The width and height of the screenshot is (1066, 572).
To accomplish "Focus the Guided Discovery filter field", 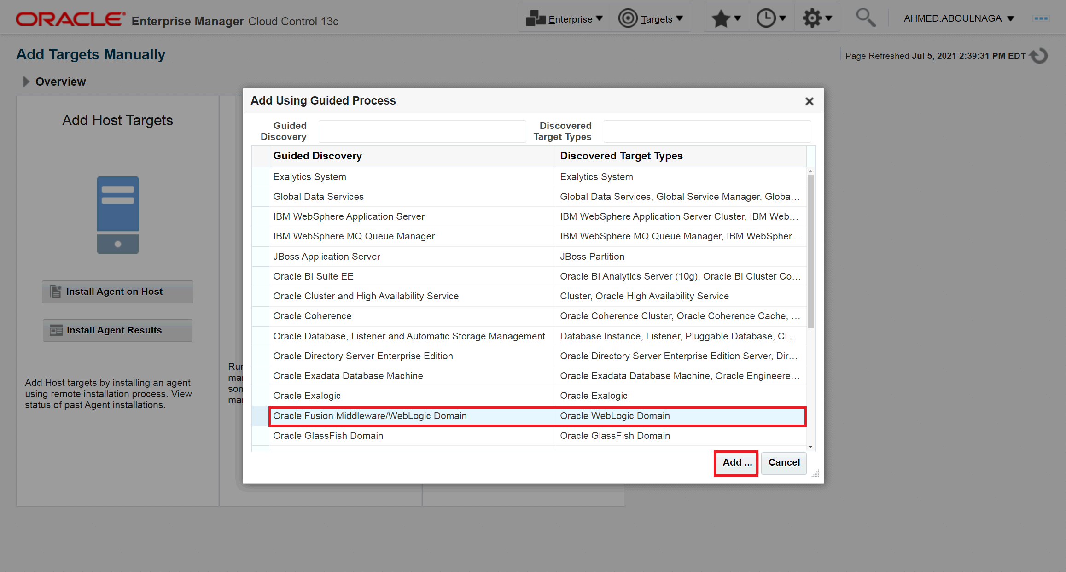I will [422, 131].
